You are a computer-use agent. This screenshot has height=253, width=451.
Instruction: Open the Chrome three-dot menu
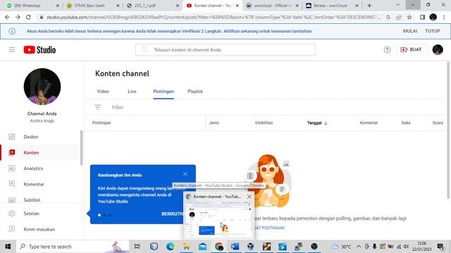(444, 17)
